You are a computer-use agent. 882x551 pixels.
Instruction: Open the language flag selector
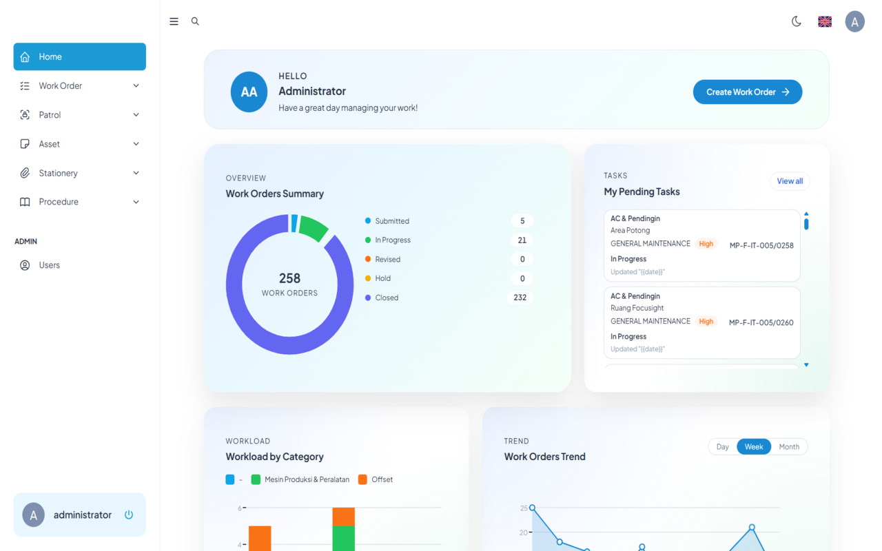click(824, 21)
